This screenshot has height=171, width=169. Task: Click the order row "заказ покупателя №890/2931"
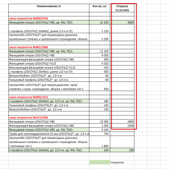coord(49,97)
